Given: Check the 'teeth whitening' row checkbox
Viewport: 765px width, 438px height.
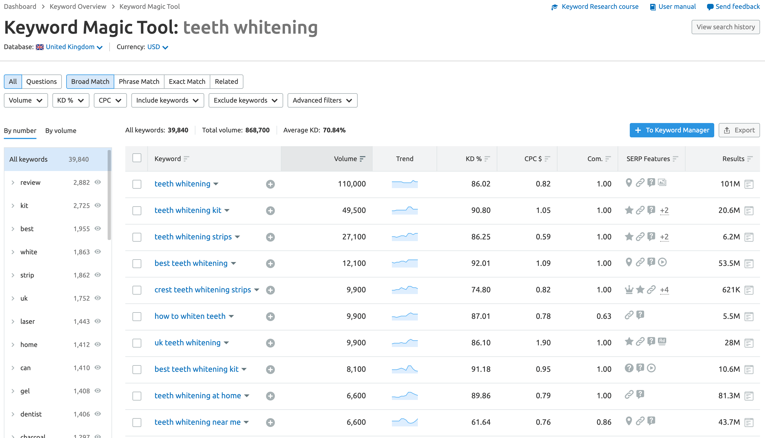Looking at the screenshot, I should tap(137, 184).
